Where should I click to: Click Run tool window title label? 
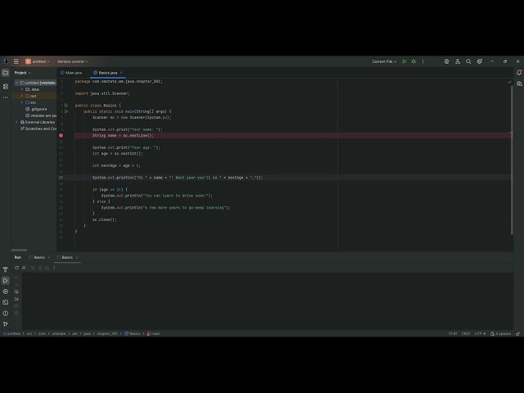coord(18,257)
